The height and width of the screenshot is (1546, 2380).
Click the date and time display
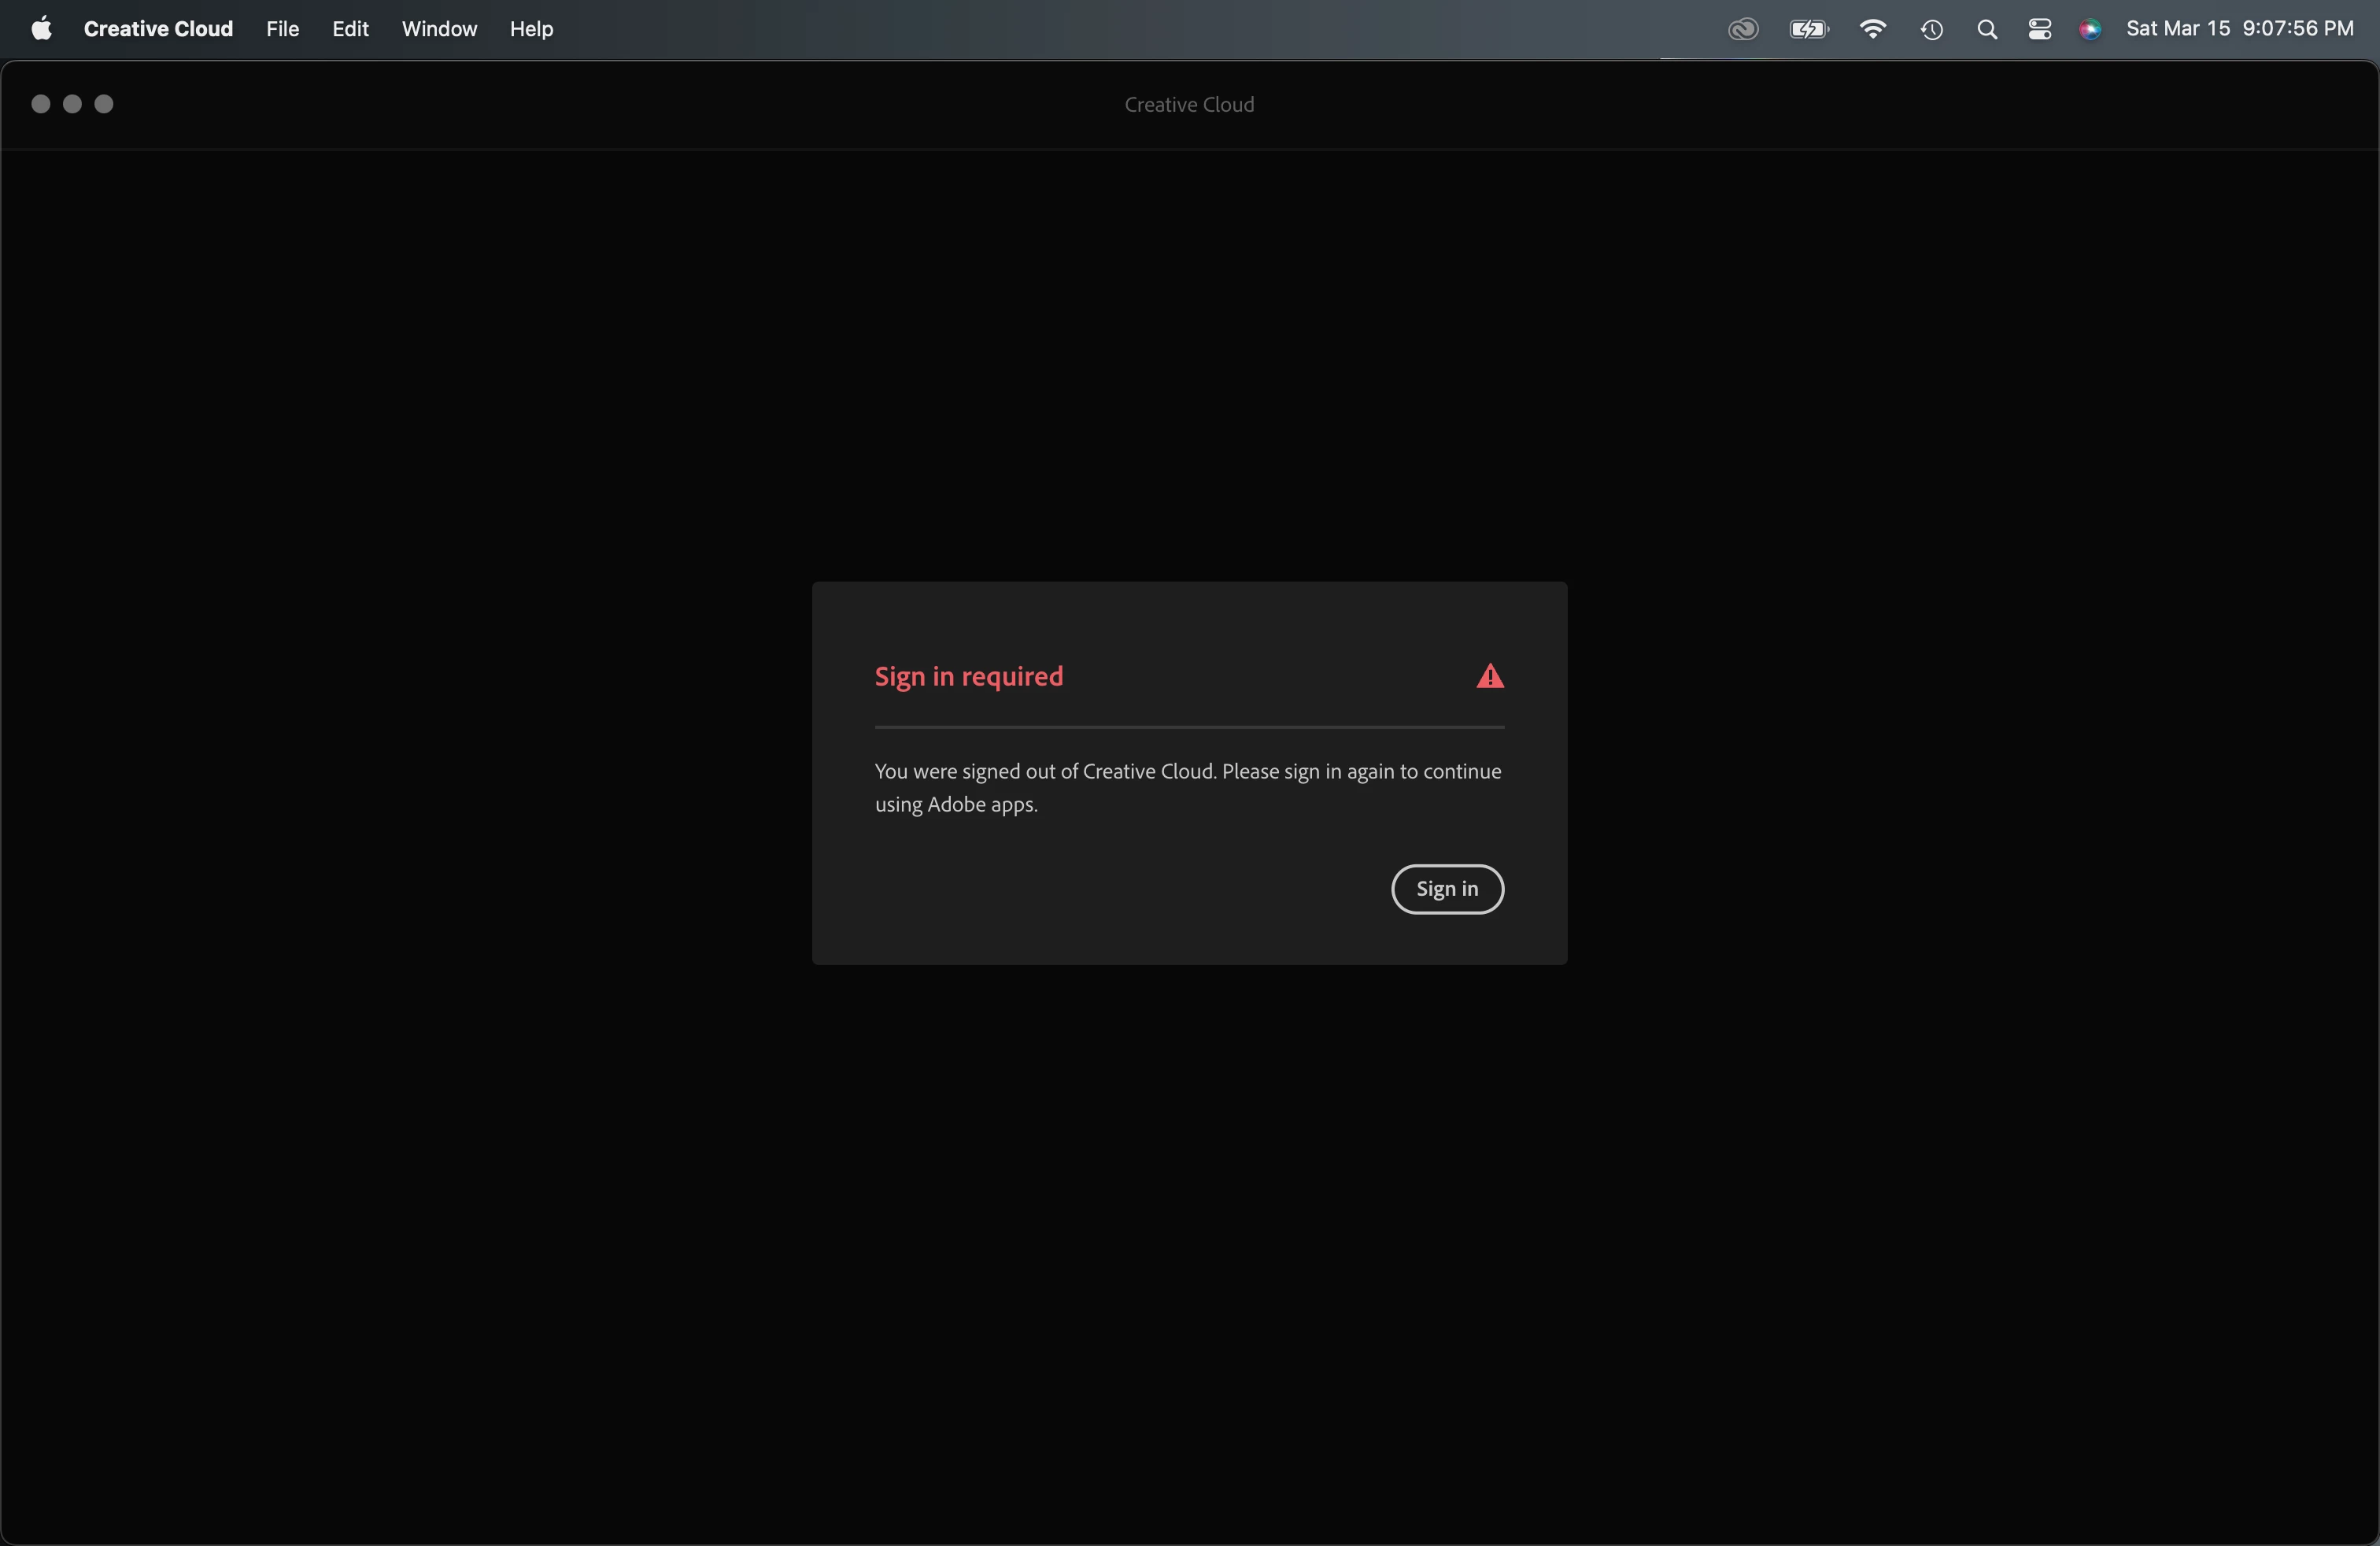point(2239,29)
